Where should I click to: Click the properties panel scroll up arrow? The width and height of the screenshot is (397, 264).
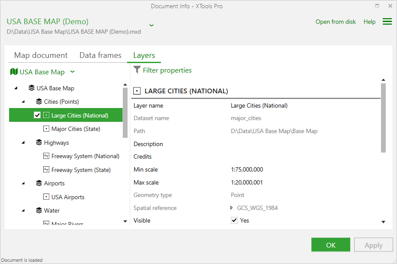[x=383, y=80]
